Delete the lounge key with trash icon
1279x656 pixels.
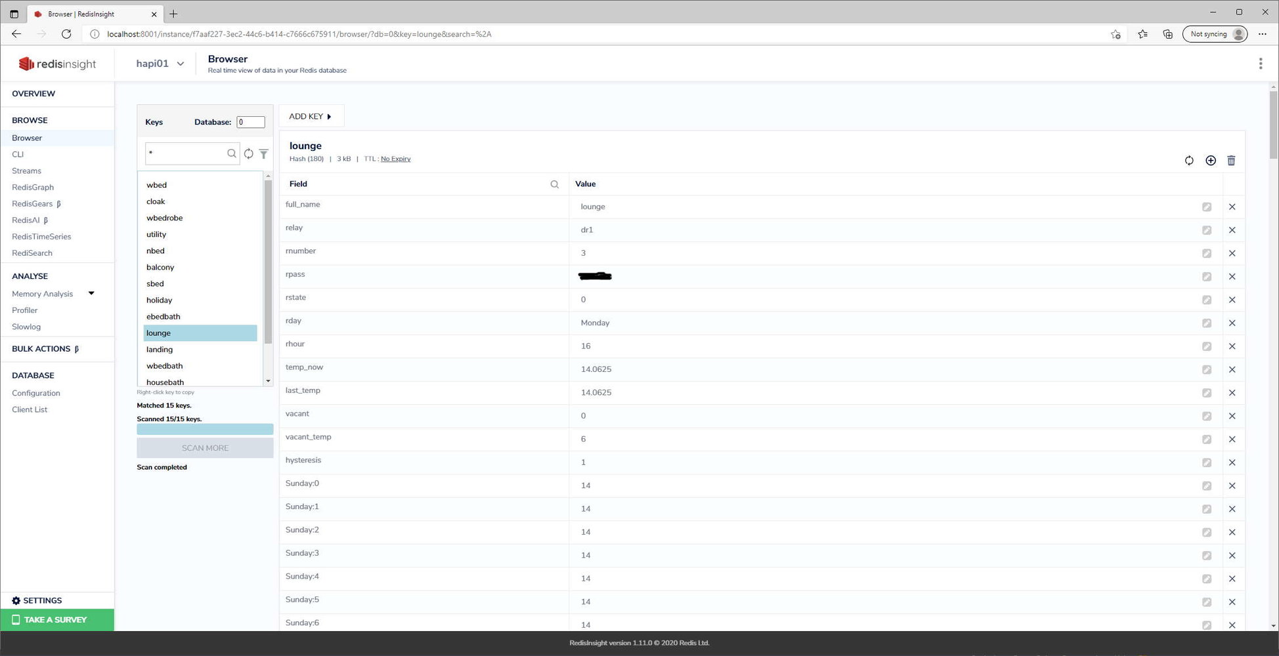(1231, 161)
